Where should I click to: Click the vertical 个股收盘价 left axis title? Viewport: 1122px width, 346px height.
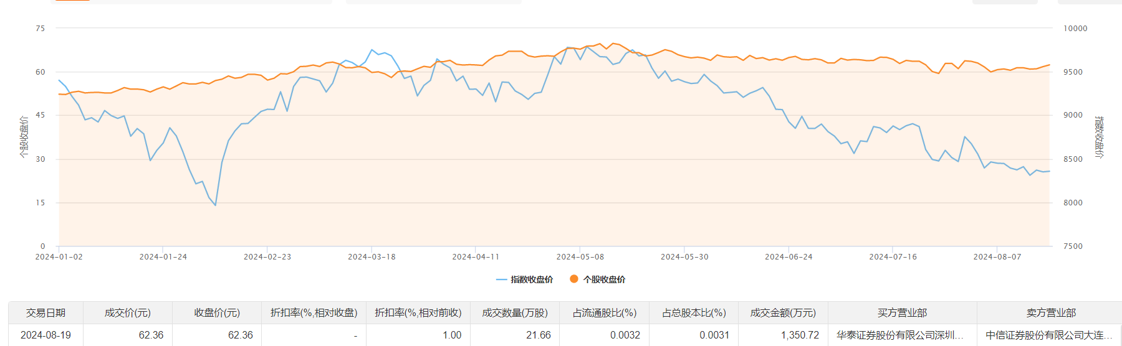coord(24,136)
